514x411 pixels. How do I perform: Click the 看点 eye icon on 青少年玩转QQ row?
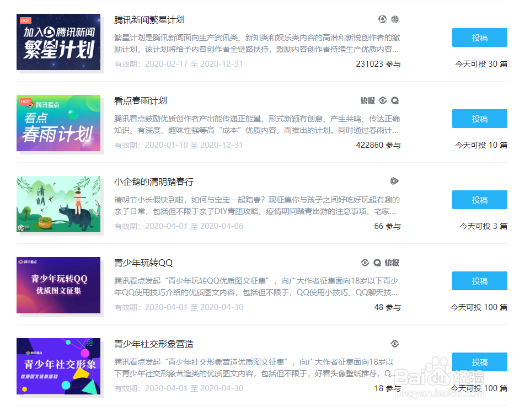(x=365, y=263)
